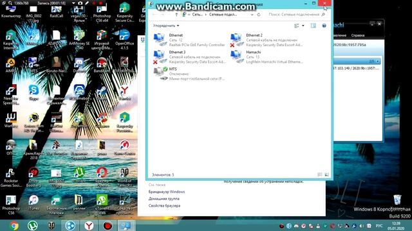Open the change view dropdown arrow
The width and height of the screenshot is (412, 231).
[303, 26]
